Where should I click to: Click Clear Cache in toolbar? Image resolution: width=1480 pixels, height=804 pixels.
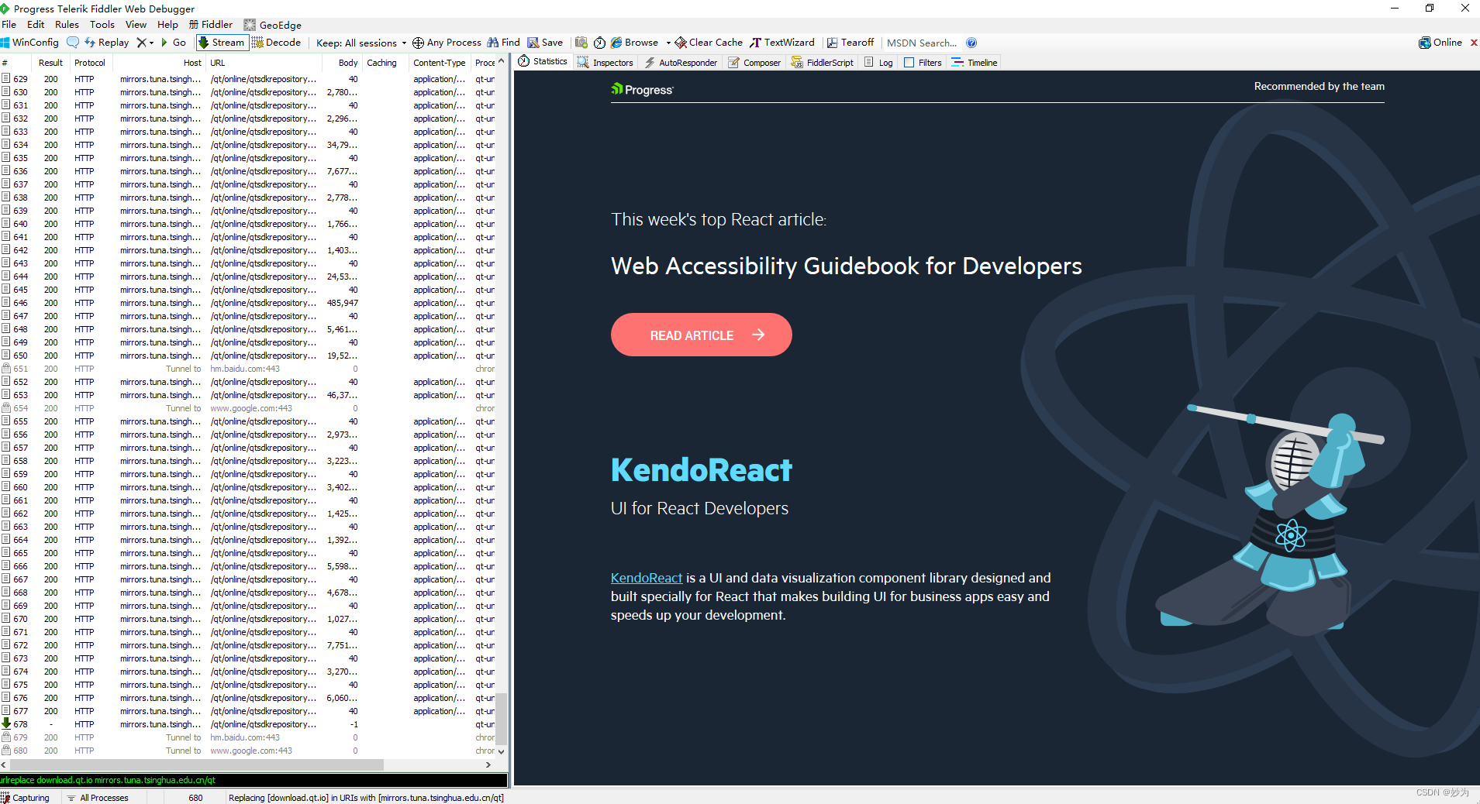709,43
